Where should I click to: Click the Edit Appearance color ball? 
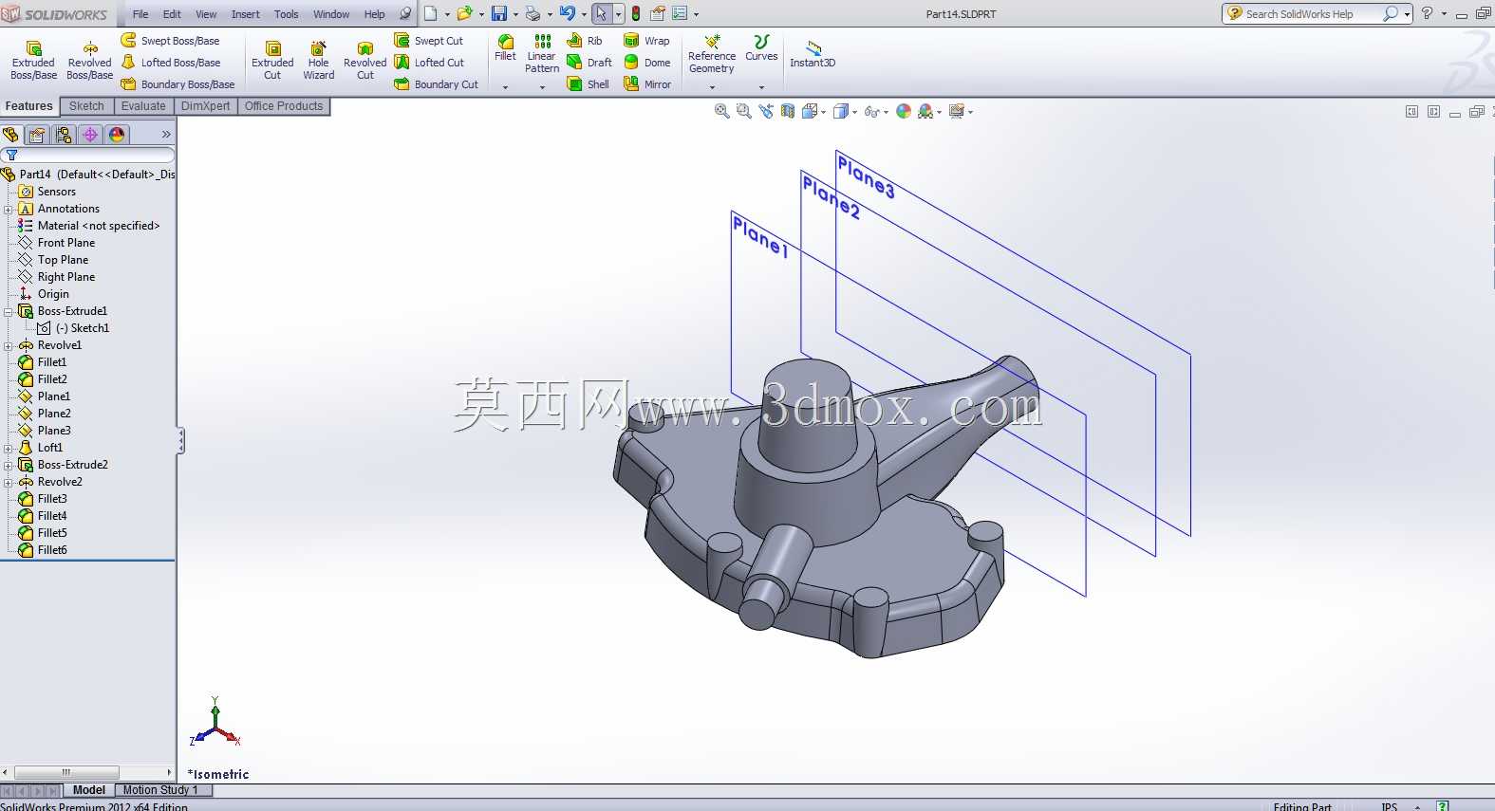pyautogui.click(x=904, y=112)
